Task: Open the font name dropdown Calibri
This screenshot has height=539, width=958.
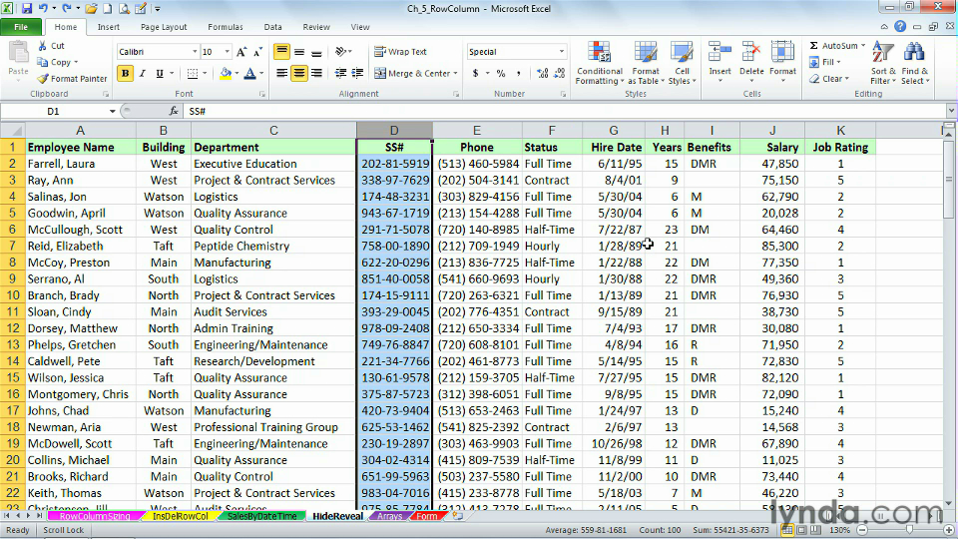Action: coord(195,52)
